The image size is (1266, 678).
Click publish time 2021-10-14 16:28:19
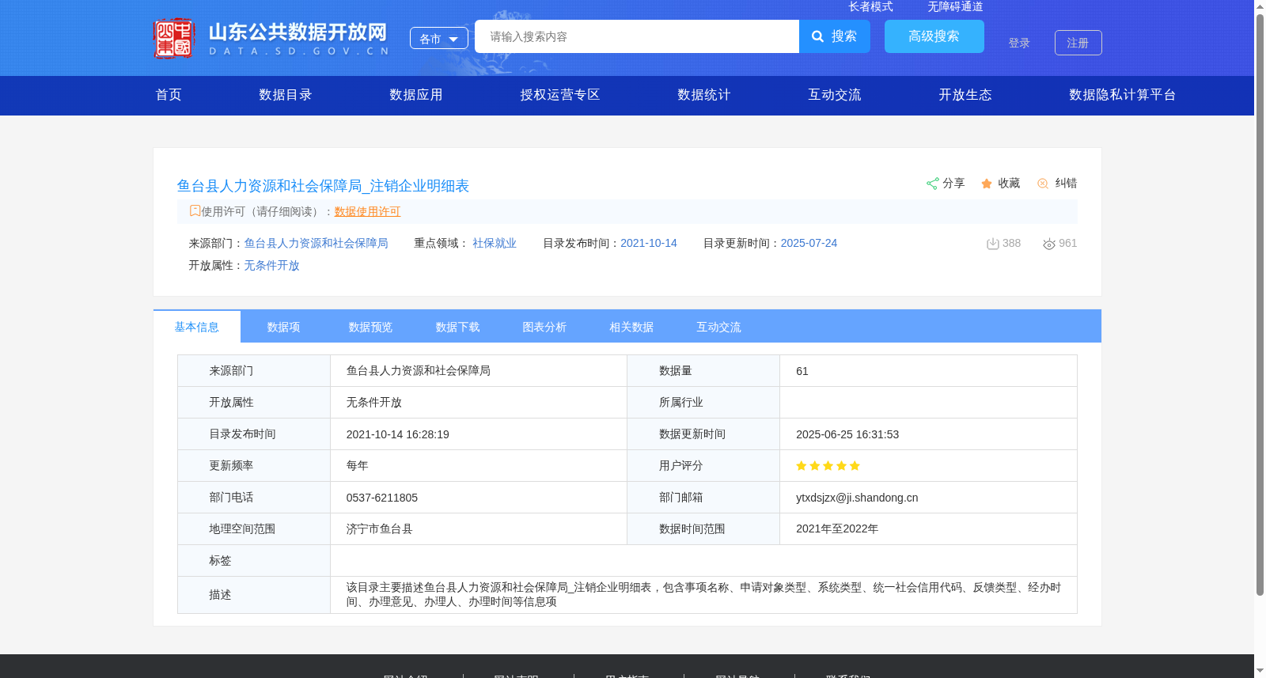(x=398, y=434)
